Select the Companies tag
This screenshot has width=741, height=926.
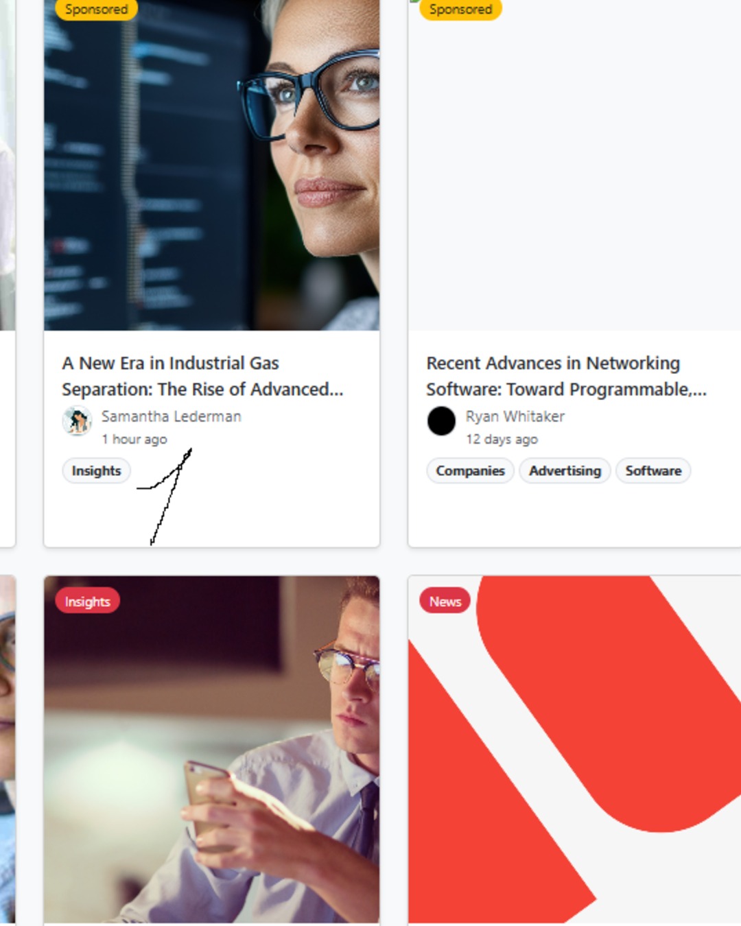pos(470,471)
